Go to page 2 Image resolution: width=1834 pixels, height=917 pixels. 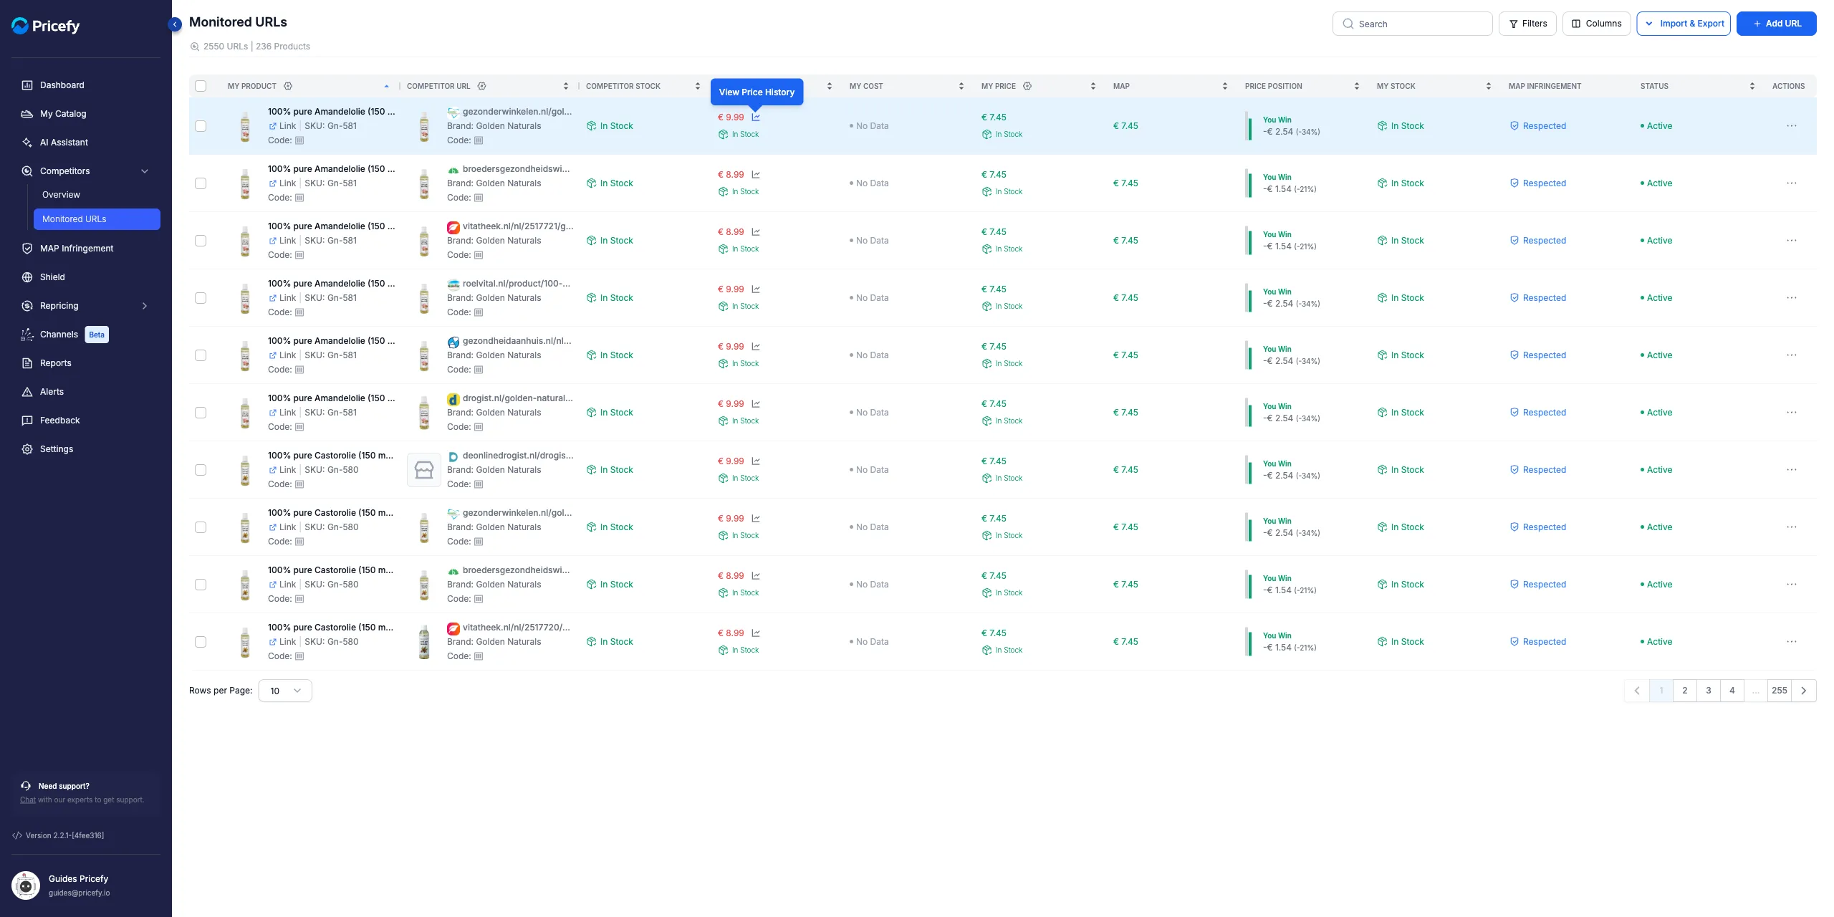point(1685,691)
